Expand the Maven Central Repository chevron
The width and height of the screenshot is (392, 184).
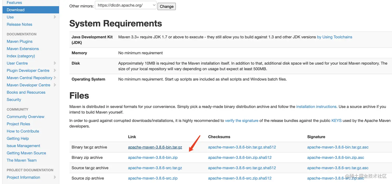coord(55,78)
